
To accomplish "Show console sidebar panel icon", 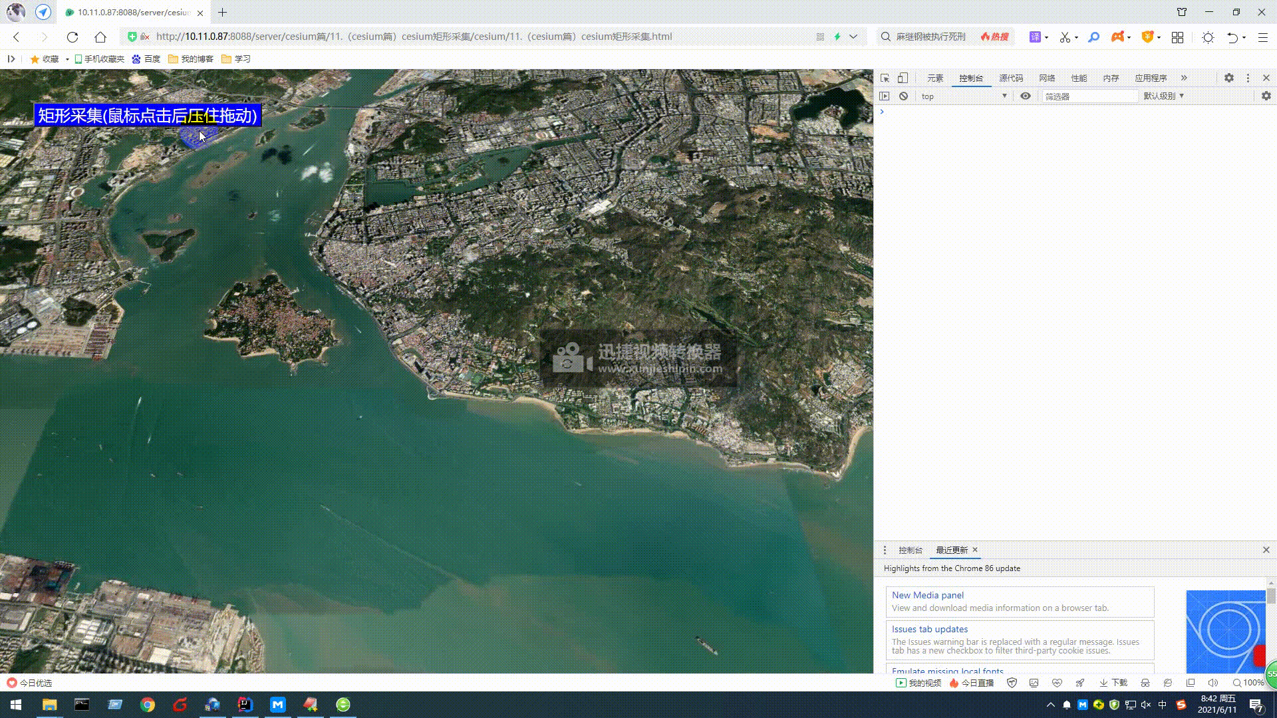I will tap(884, 96).
